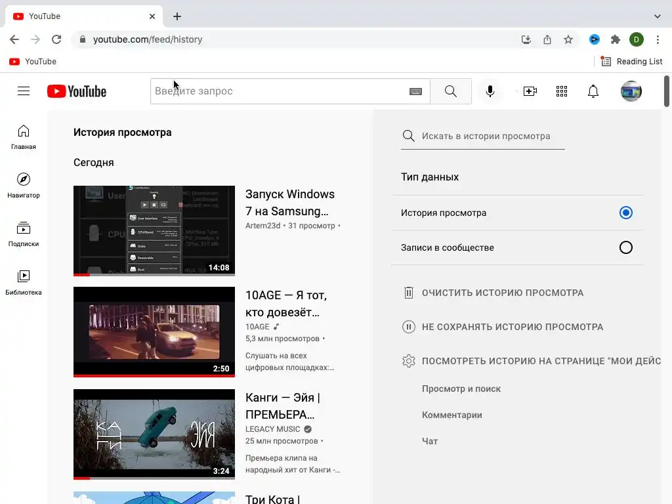Screen dimensions: 672x504
Task: Open a new browser tab
Action: click(x=177, y=16)
